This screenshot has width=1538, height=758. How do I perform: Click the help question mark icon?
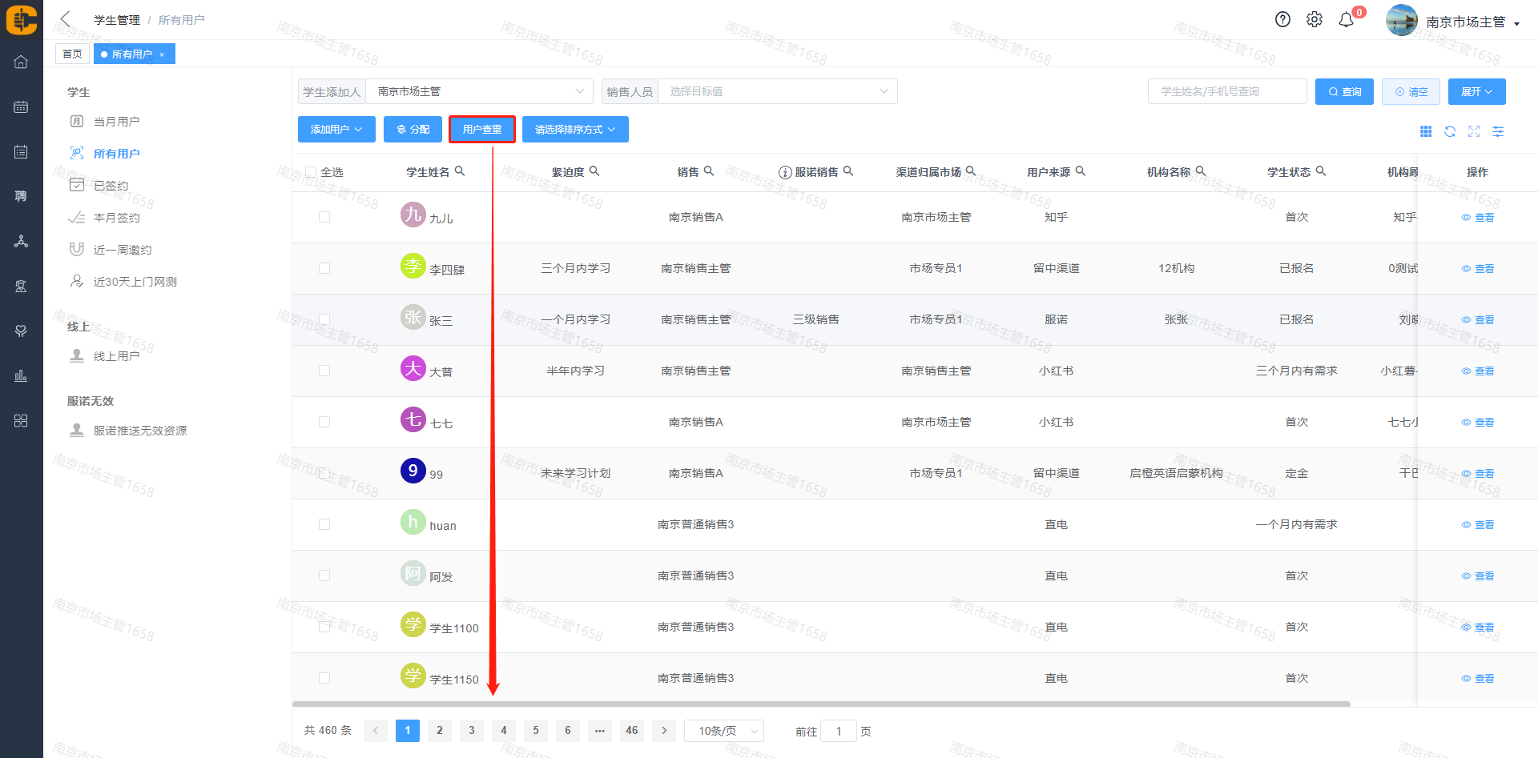coord(1282,20)
